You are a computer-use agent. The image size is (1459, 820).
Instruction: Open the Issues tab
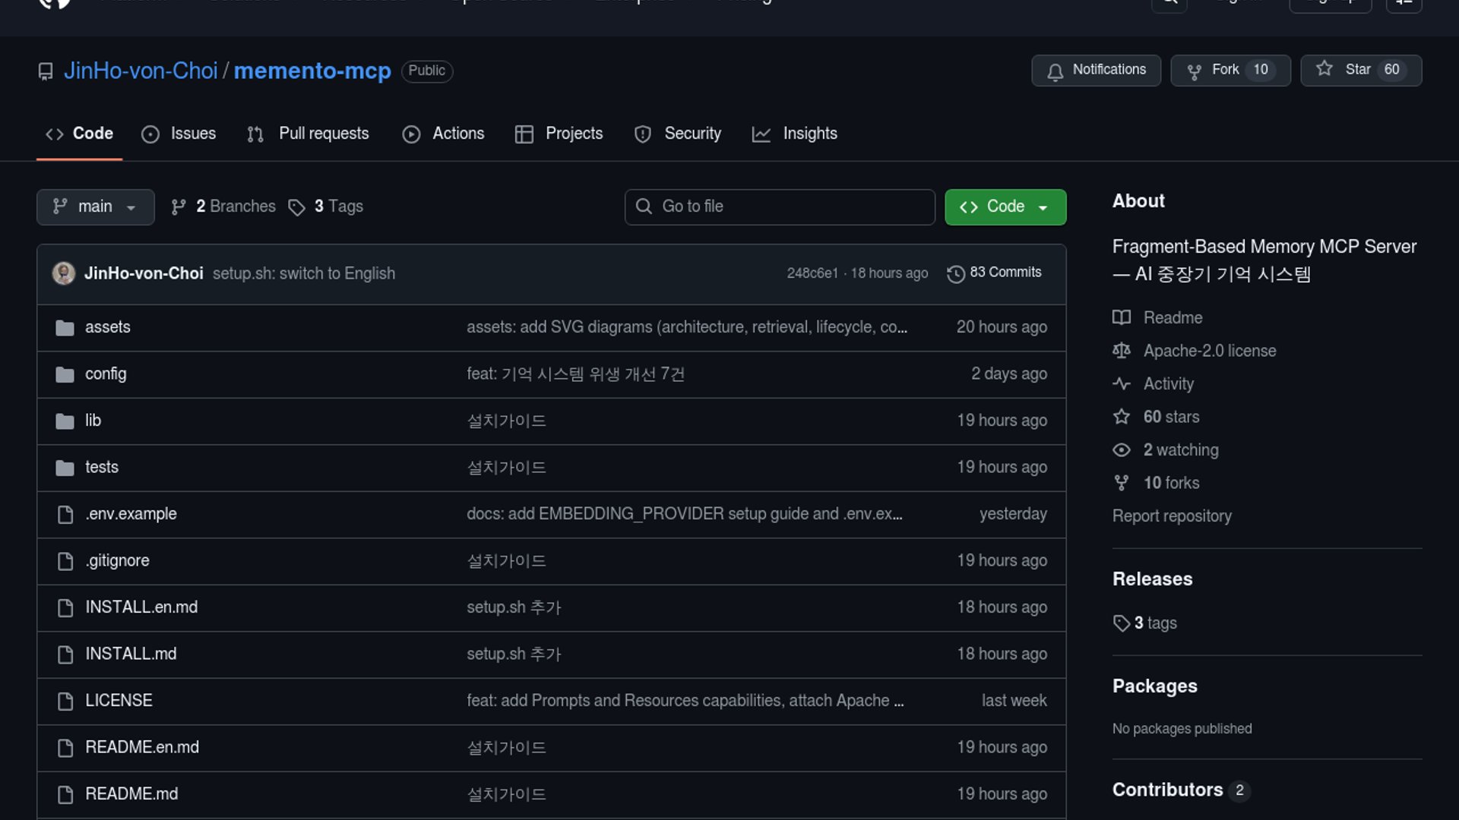(x=179, y=134)
